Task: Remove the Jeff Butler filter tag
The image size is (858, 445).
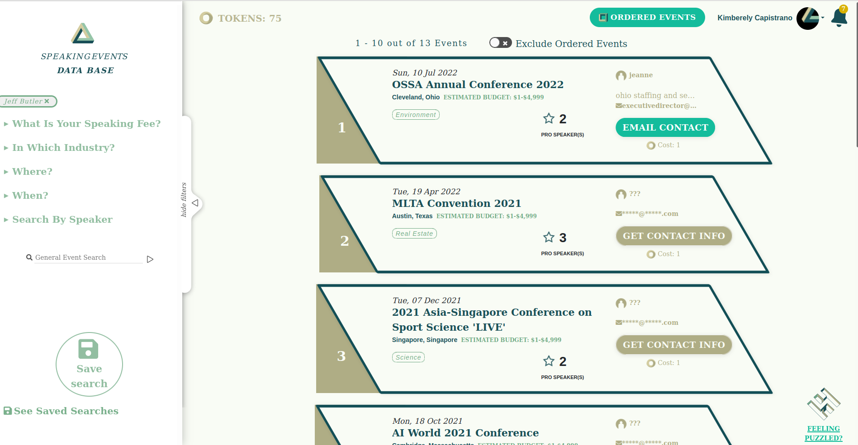Action: [x=47, y=101]
